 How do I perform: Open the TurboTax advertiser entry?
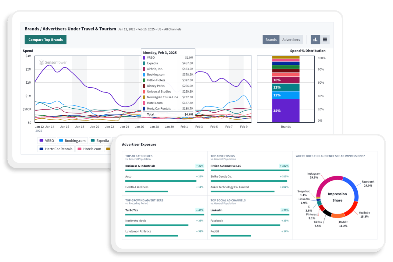tap(131, 210)
